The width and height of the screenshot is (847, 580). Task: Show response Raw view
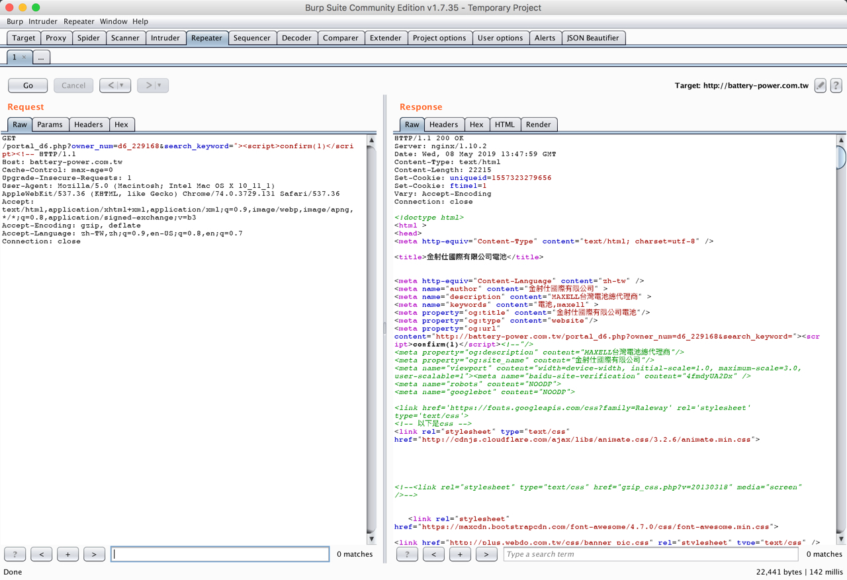[x=412, y=124]
